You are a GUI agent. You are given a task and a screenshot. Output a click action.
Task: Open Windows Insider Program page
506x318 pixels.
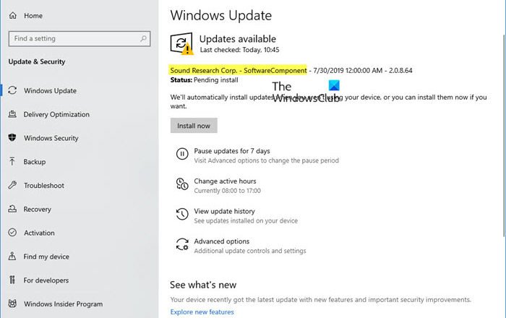point(63,304)
